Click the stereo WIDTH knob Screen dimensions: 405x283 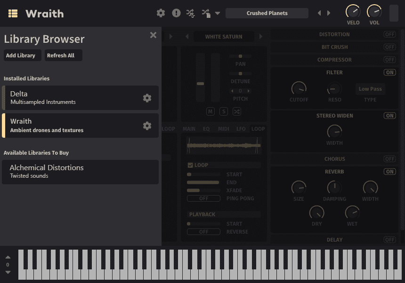click(334, 132)
